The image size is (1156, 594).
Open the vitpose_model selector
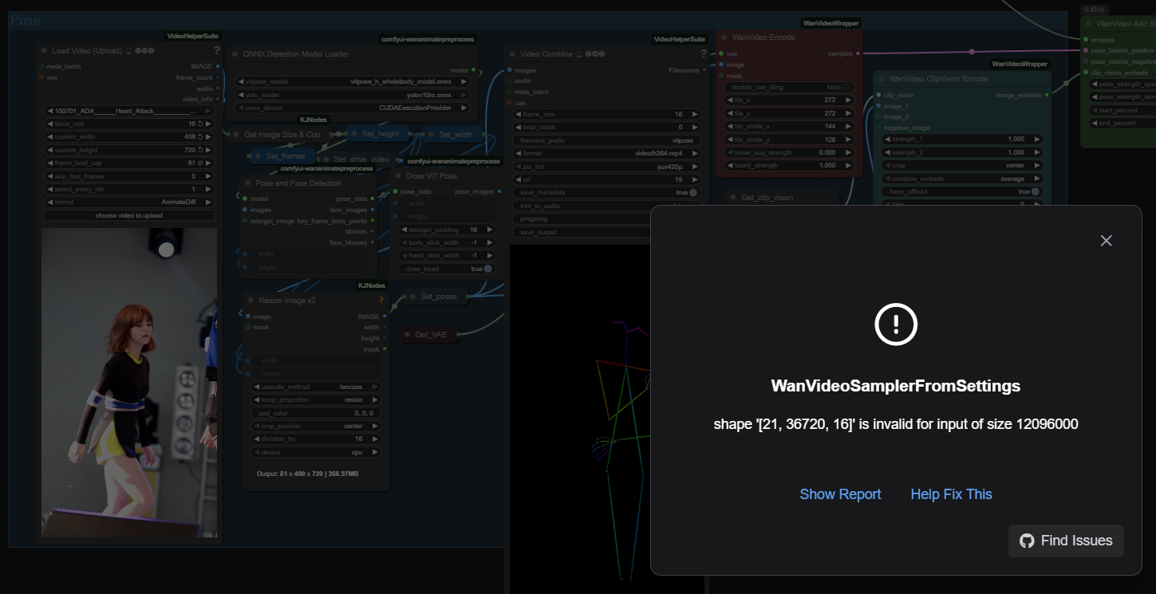(352, 81)
